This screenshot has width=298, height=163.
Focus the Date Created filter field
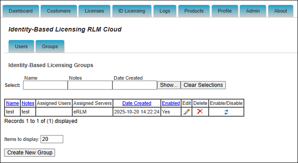135,85
